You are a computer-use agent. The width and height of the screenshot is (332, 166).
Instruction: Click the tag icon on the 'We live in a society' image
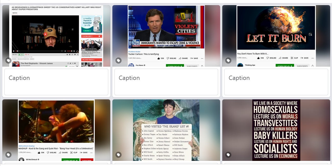point(228,155)
